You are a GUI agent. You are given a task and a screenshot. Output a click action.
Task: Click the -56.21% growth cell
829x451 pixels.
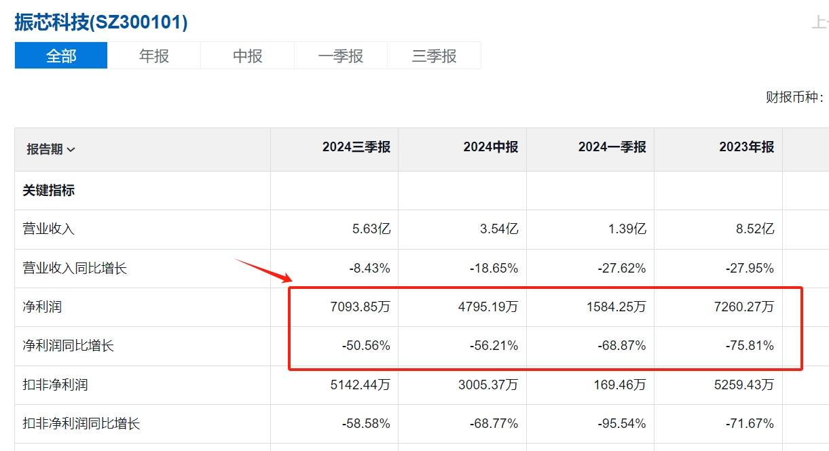[494, 346]
